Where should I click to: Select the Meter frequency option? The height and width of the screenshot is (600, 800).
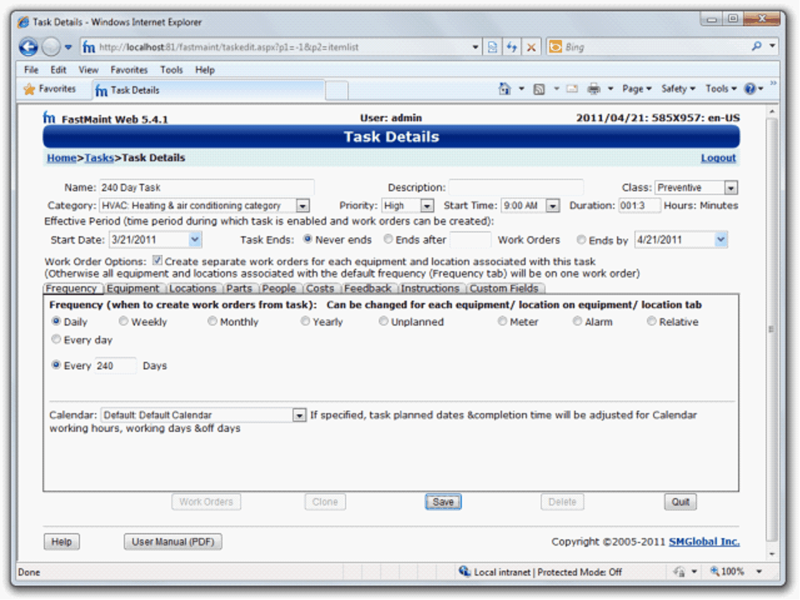tap(502, 321)
